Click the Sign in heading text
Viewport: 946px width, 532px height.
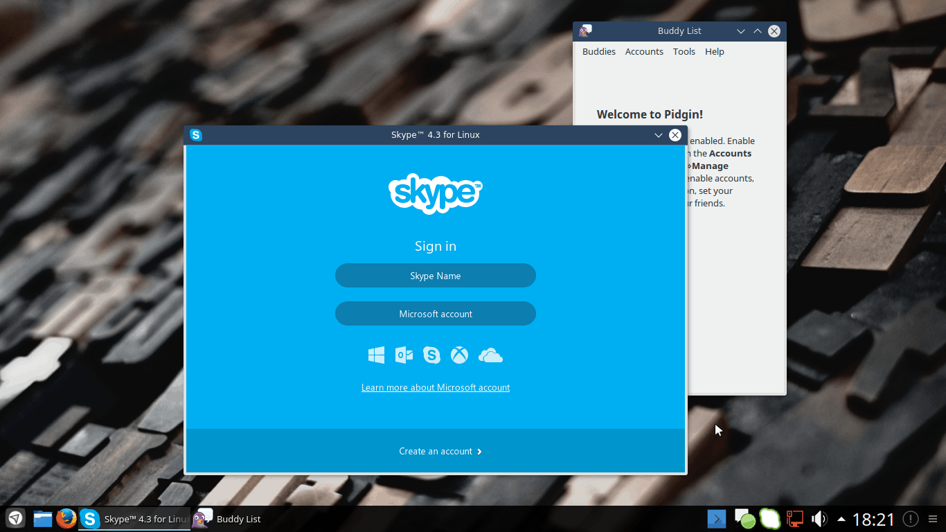pos(436,247)
